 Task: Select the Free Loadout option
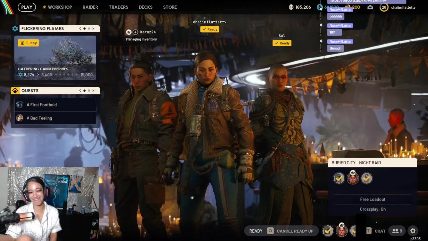[372, 199]
